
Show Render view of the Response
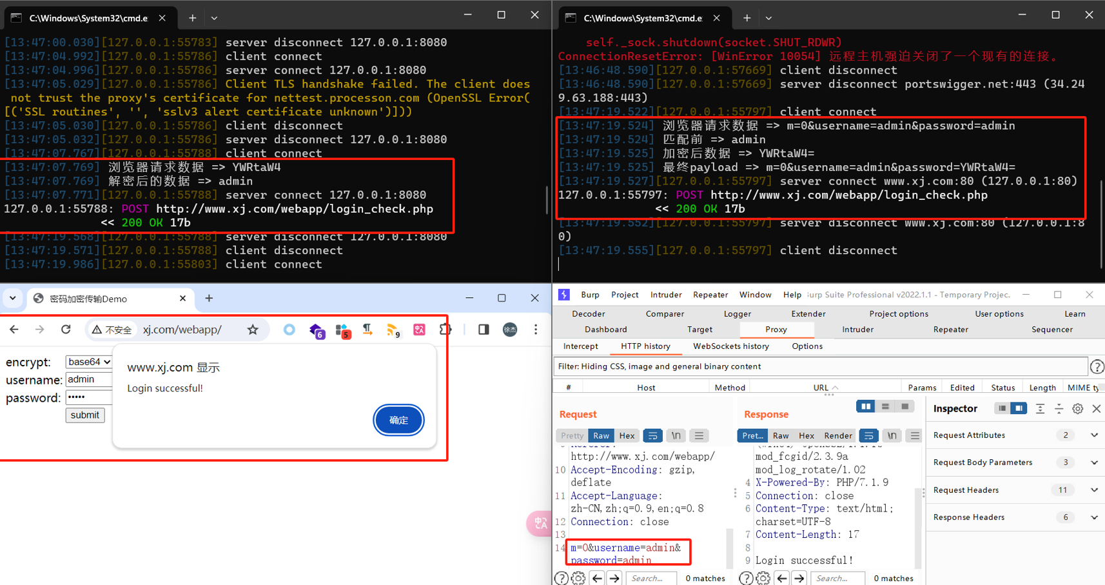[x=838, y=435]
